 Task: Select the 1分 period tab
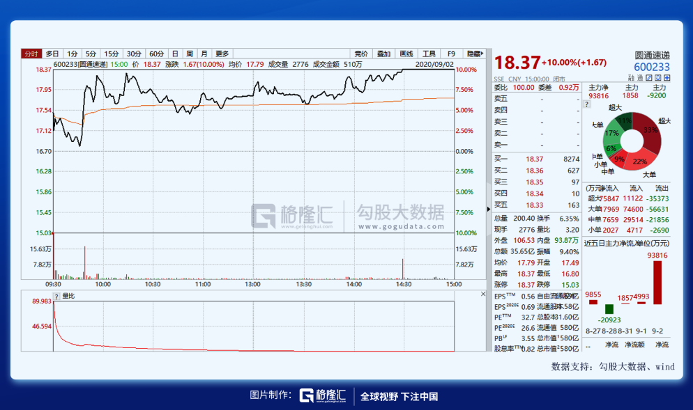(x=72, y=54)
